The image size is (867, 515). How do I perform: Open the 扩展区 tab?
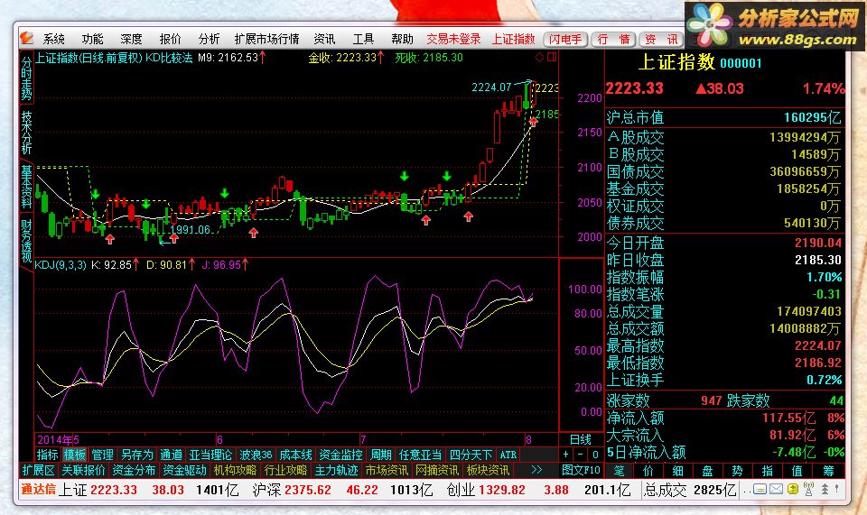38,470
